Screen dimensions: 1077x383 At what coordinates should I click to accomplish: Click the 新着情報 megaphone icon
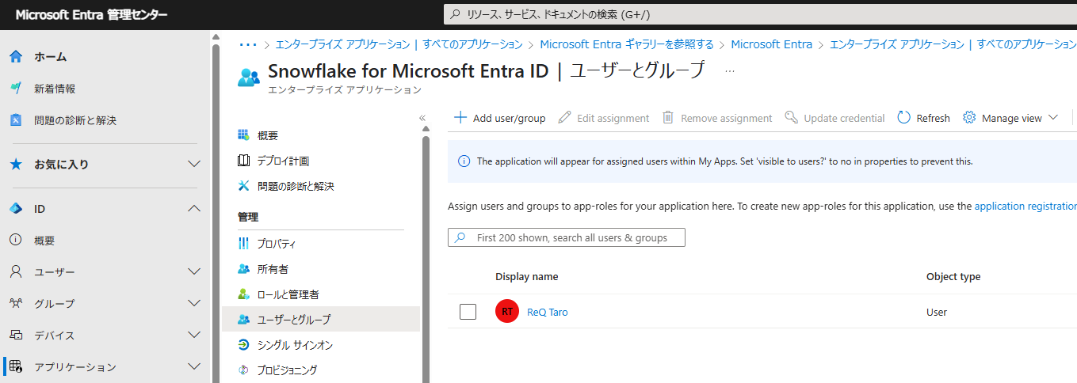coord(15,89)
